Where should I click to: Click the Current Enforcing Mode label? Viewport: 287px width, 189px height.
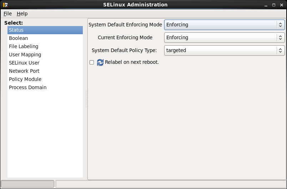point(125,37)
